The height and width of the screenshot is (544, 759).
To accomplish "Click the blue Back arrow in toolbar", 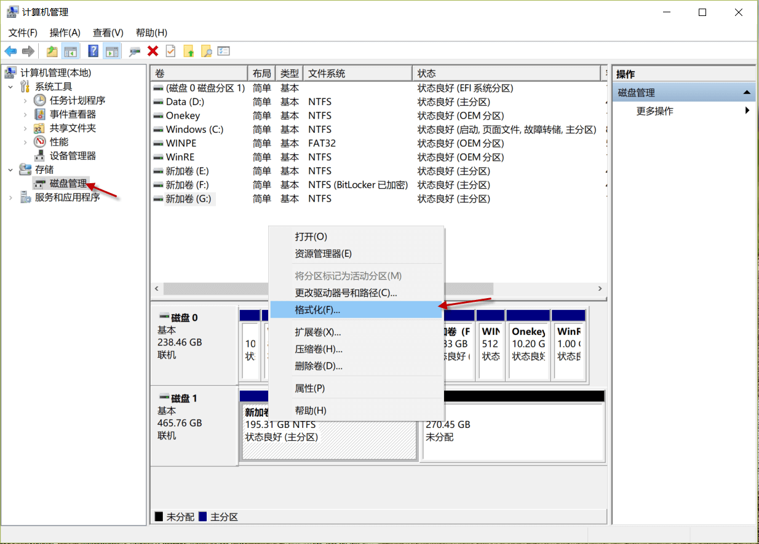I will 10,51.
